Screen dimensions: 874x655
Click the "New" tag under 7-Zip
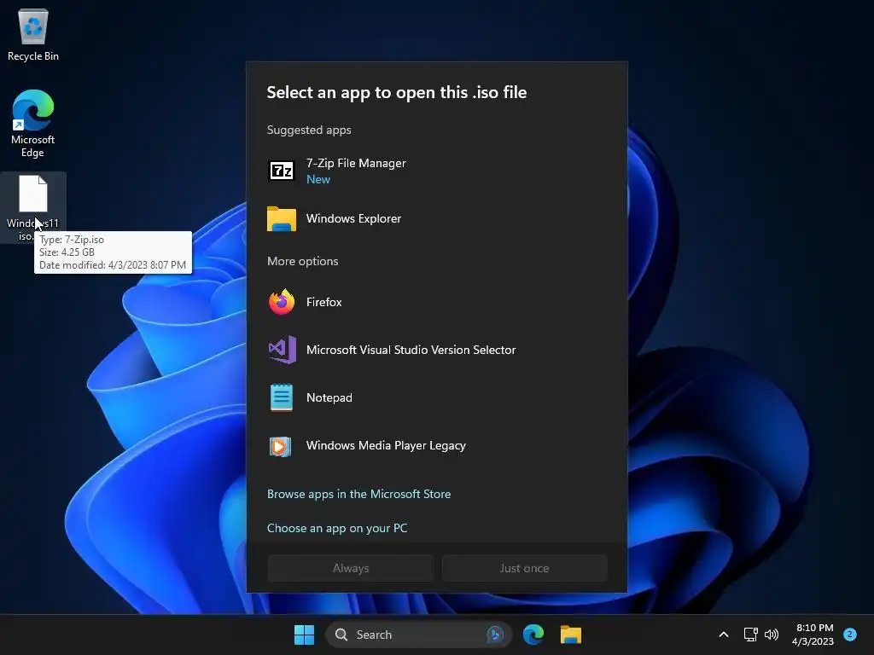[318, 179]
